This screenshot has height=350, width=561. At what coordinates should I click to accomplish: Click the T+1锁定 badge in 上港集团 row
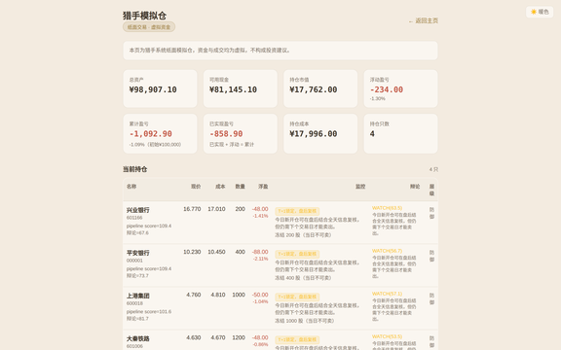pos(297,297)
